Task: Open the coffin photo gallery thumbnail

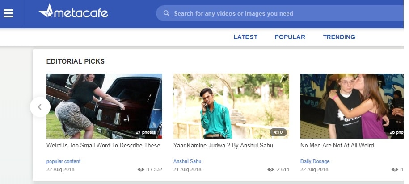Action: 104,106
